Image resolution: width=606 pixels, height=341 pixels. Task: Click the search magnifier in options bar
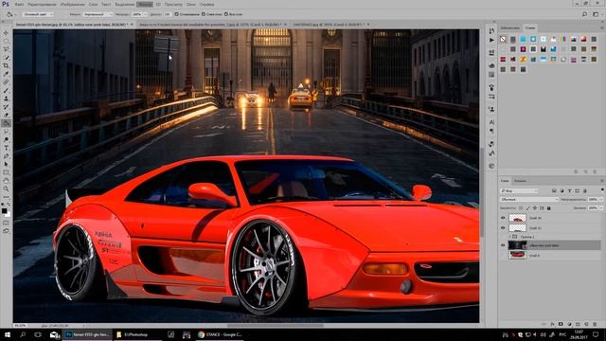coord(584,14)
